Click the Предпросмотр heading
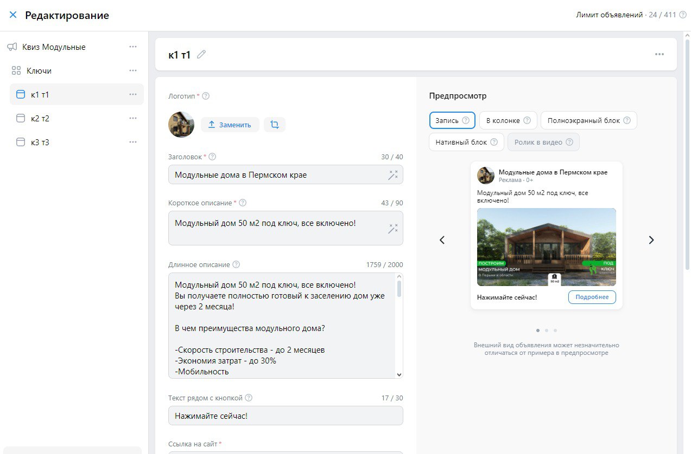 (458, 96)
